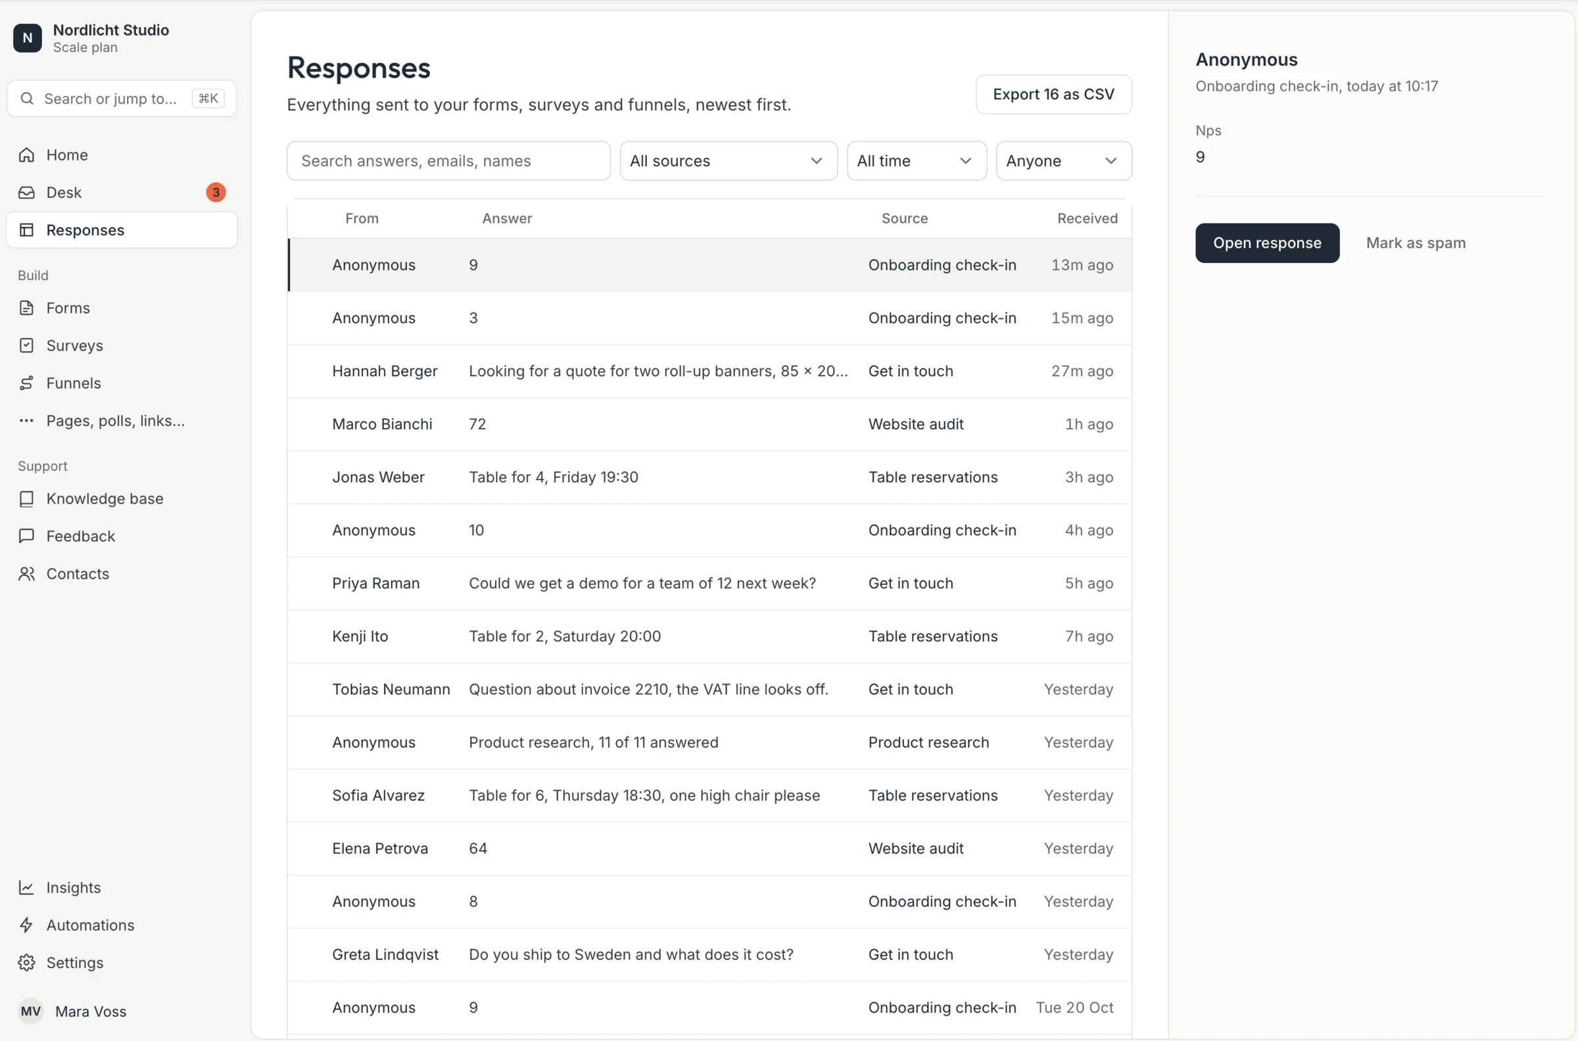Click the Automations lightning icon
Screen dimensions: 1578x1041
tap(26, 925)
